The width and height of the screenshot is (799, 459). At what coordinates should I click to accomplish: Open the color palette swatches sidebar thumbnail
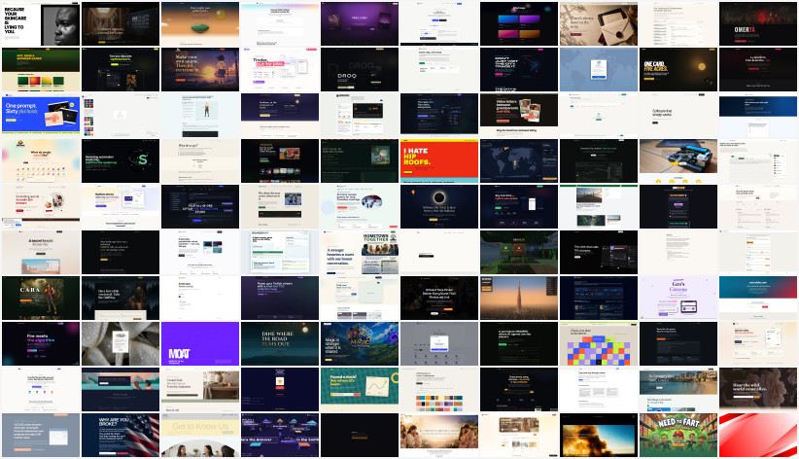click(x=121, y=115)
